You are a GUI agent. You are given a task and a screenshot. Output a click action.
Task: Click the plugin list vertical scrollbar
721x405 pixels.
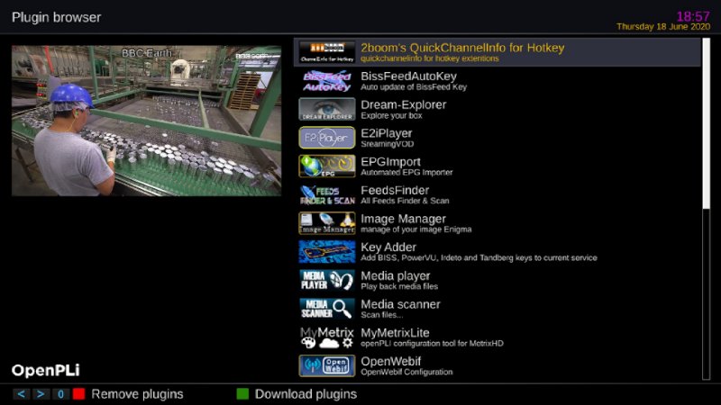tap(706, 209)
